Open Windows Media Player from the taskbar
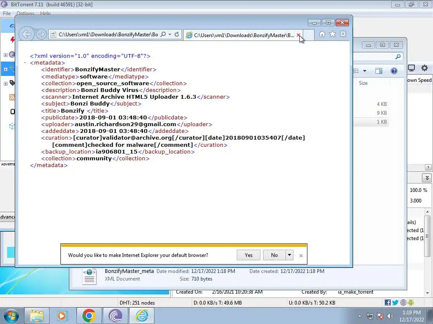Viewport: 433px width, 324px height. 63,316
